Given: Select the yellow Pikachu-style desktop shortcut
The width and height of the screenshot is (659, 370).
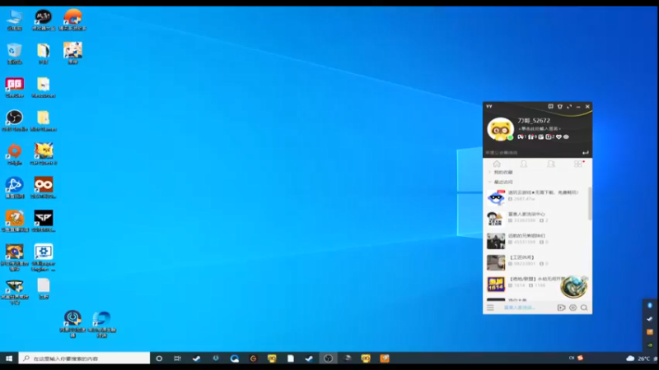Looking at the screenshot, I should pyautogui.click(x=44, y=154).
